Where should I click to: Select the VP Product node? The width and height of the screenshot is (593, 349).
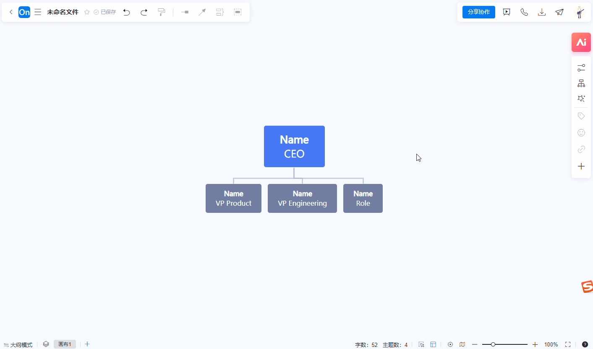pos(233,198)
